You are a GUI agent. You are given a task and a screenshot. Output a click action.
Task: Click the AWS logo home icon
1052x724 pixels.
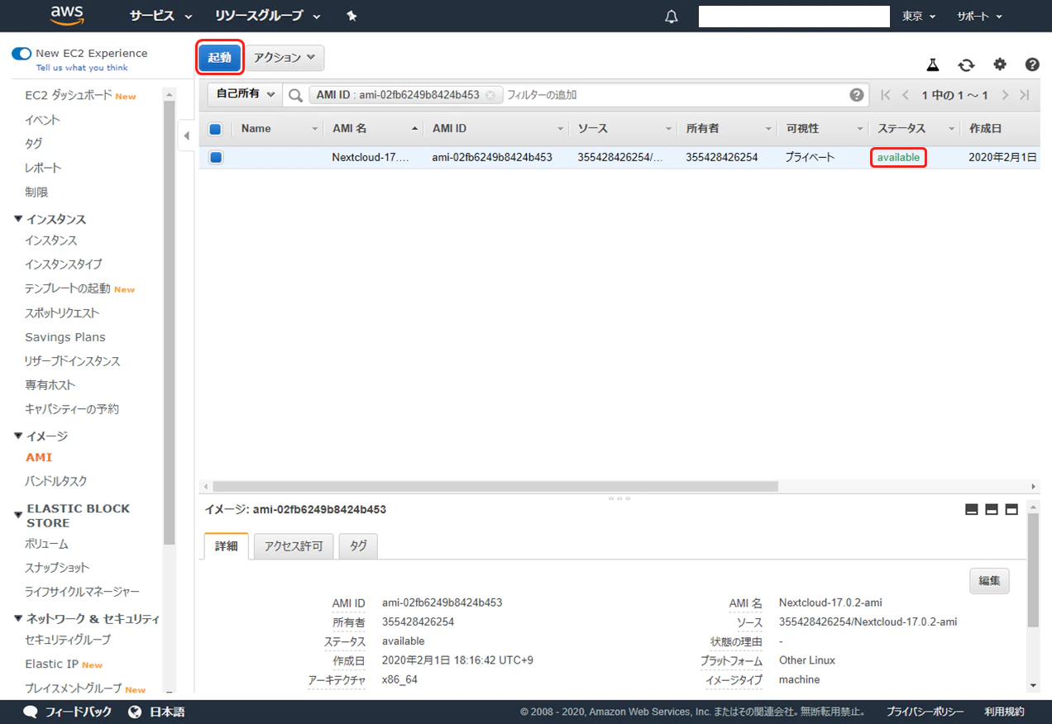tap(67, 15)
